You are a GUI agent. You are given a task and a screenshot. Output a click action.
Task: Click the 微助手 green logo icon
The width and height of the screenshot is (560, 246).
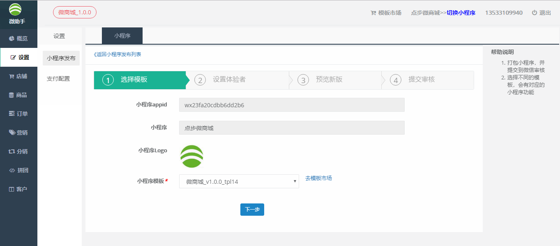(15, 9)
